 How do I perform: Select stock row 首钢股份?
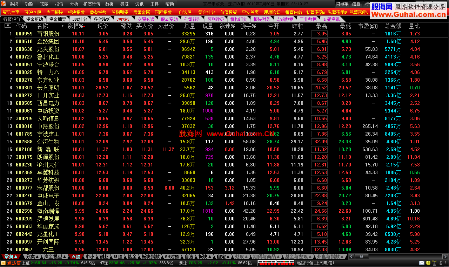224,34
